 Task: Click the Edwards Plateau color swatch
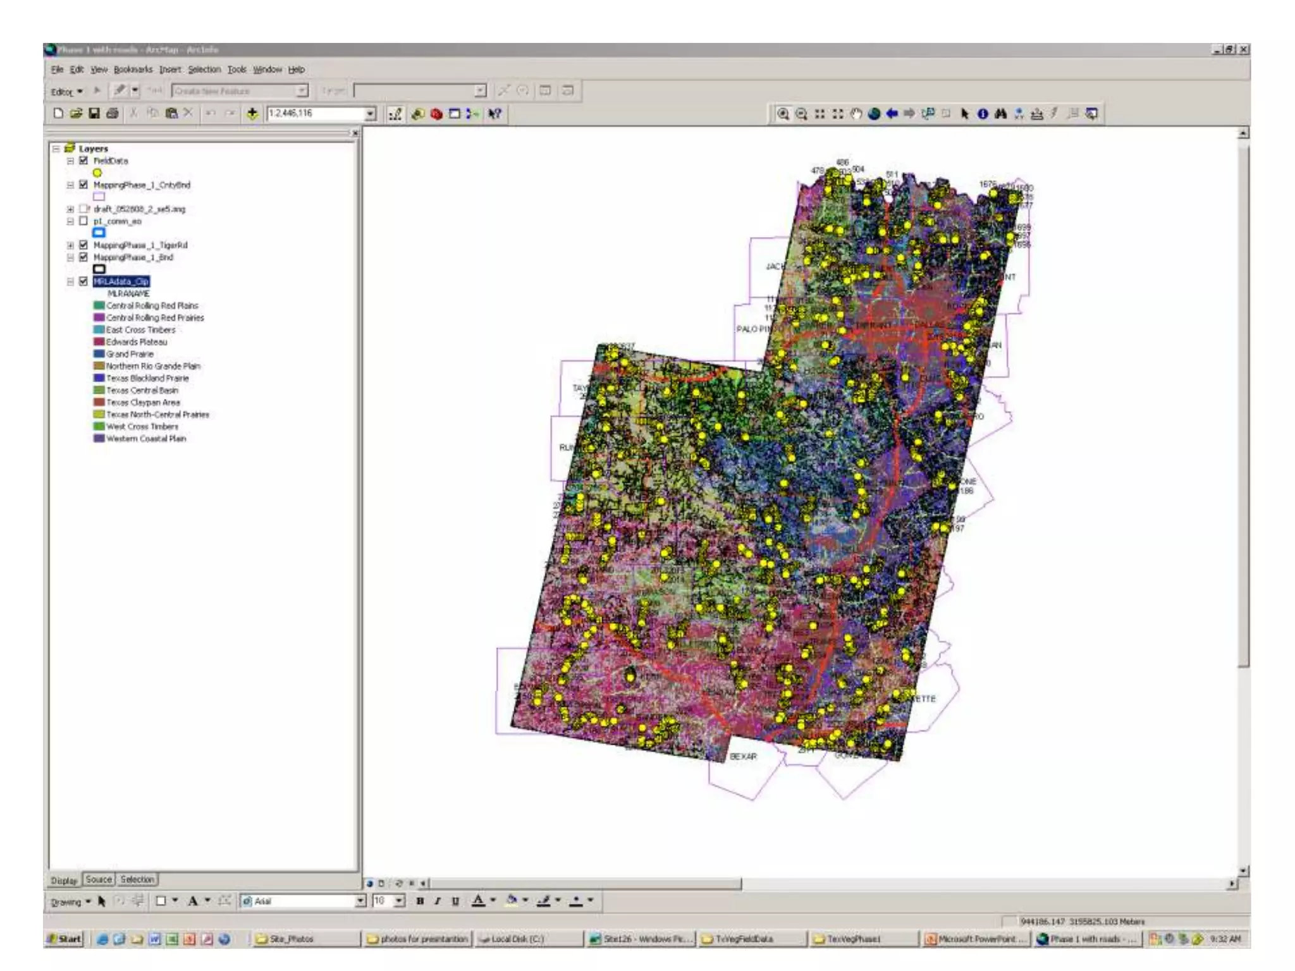pyautogui.click(x=99, y=342)
